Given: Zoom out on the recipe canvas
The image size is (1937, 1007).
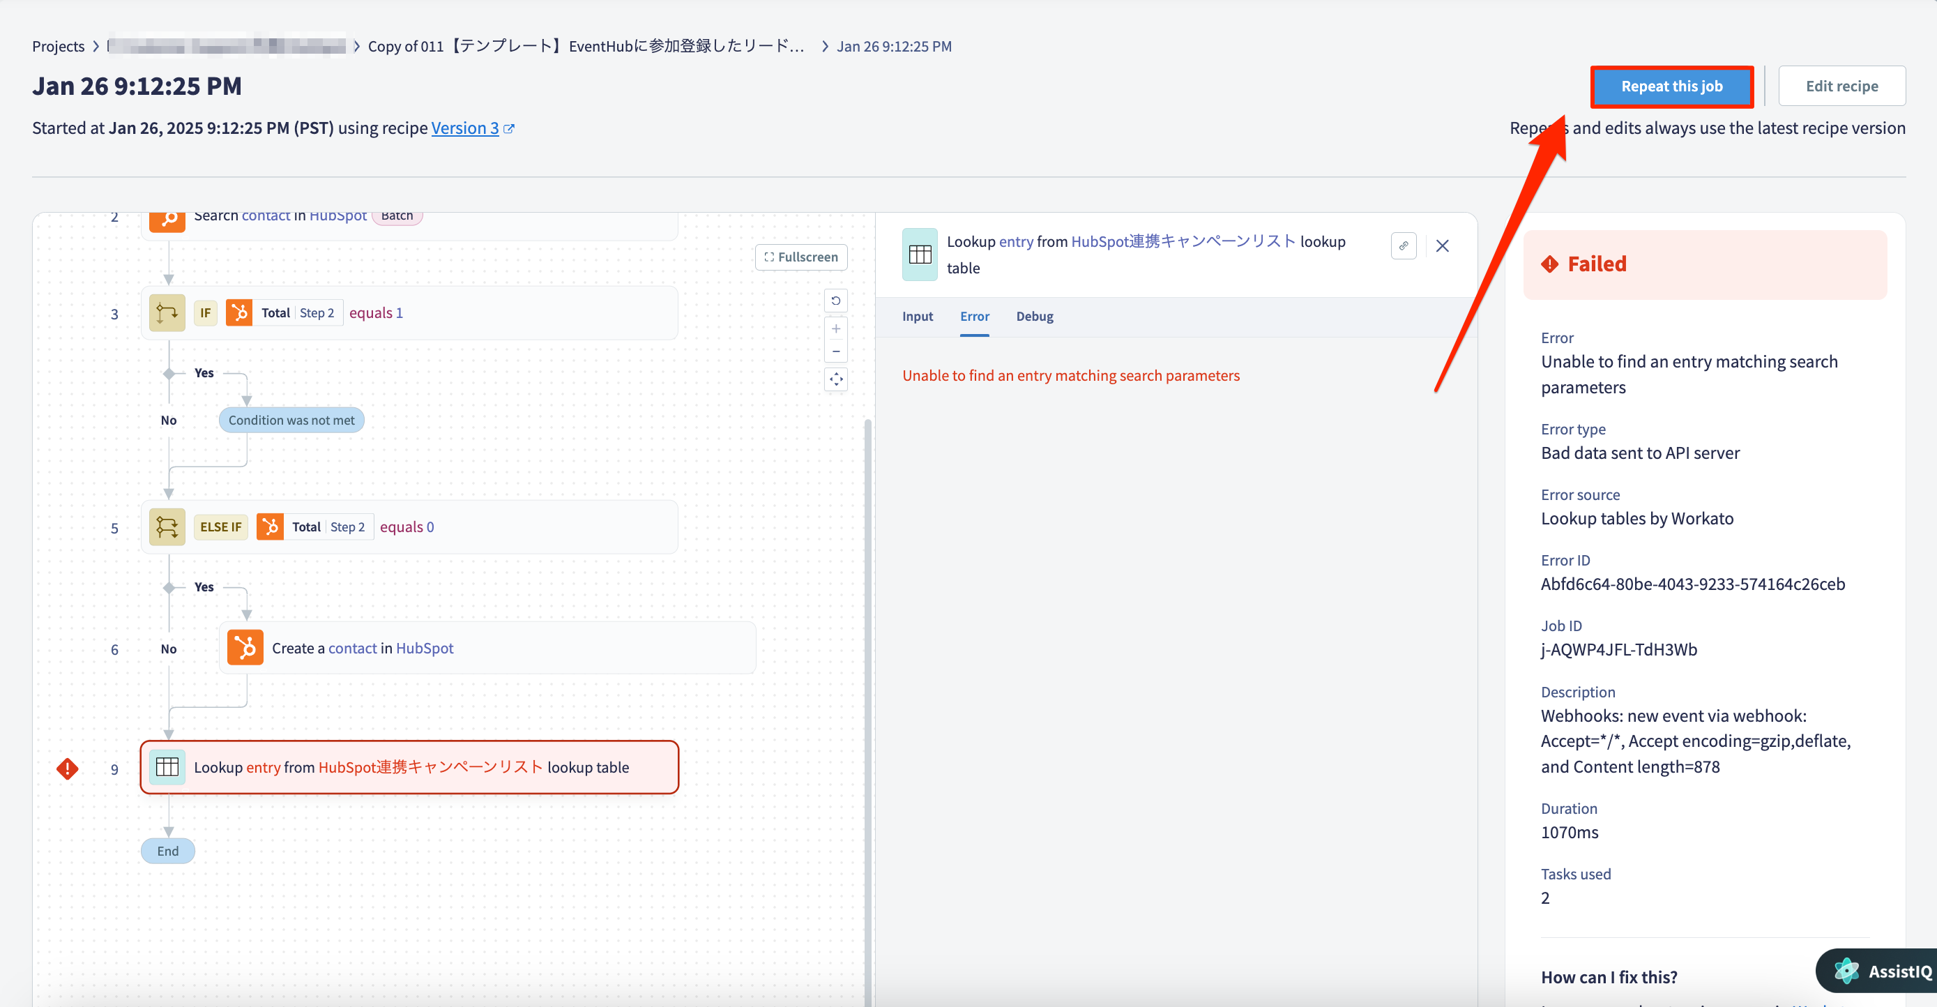Looking at the screenshot, I should (x=835, y=351).
